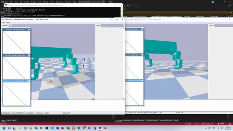The width and height of the screenshot is (233, 131).
Task: Open Visual Studio Project menu
Action: 27,2
